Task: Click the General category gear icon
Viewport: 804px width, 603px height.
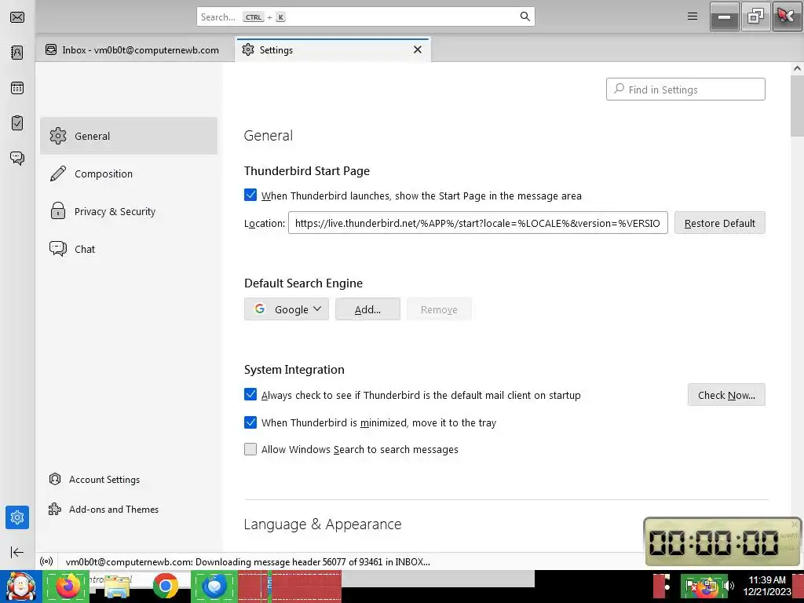Action: 58,136
